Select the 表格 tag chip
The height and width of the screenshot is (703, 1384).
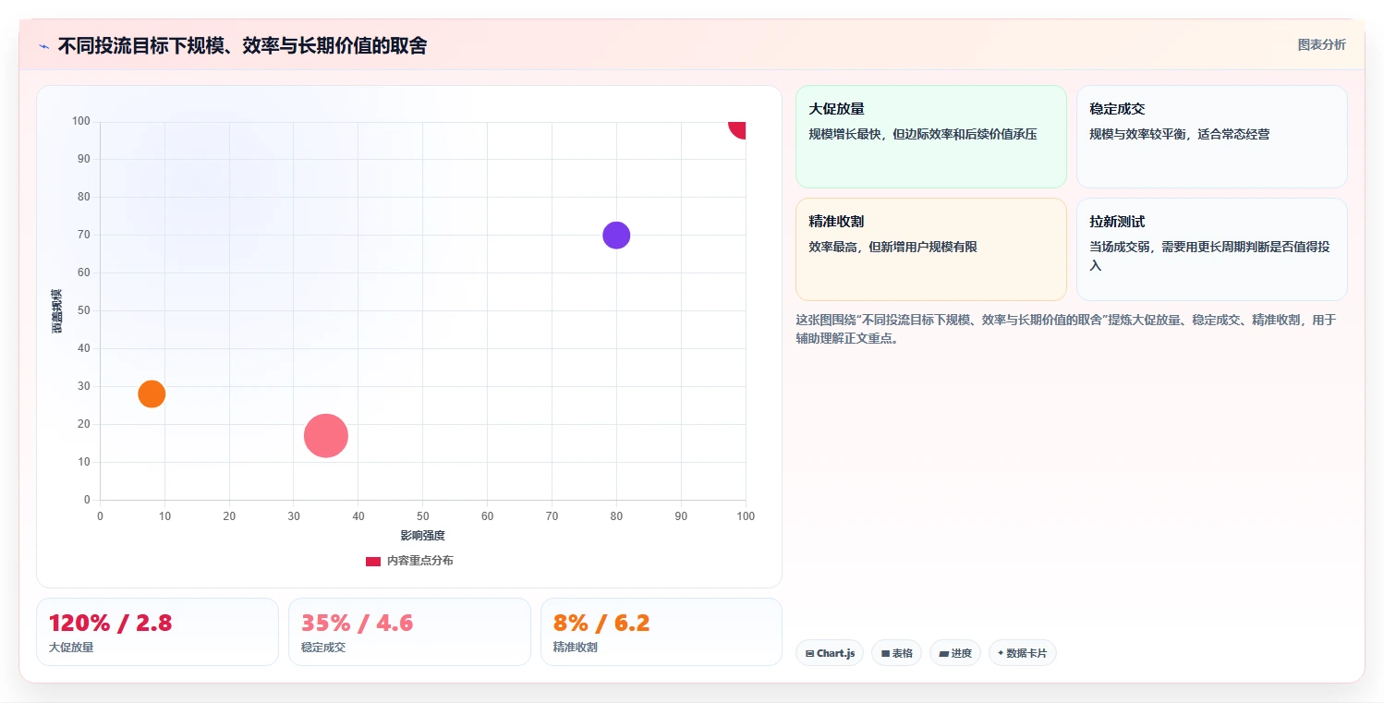896,653
